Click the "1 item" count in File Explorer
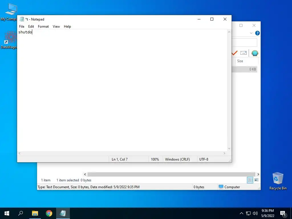The image size is (292, 219). [46, 180]
